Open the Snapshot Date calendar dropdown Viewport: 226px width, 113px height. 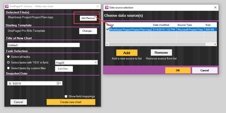pos(59,83)
